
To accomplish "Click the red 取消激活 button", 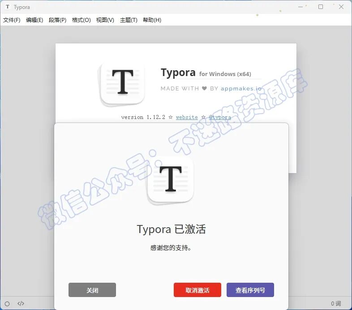I will (x=197, y=290).
